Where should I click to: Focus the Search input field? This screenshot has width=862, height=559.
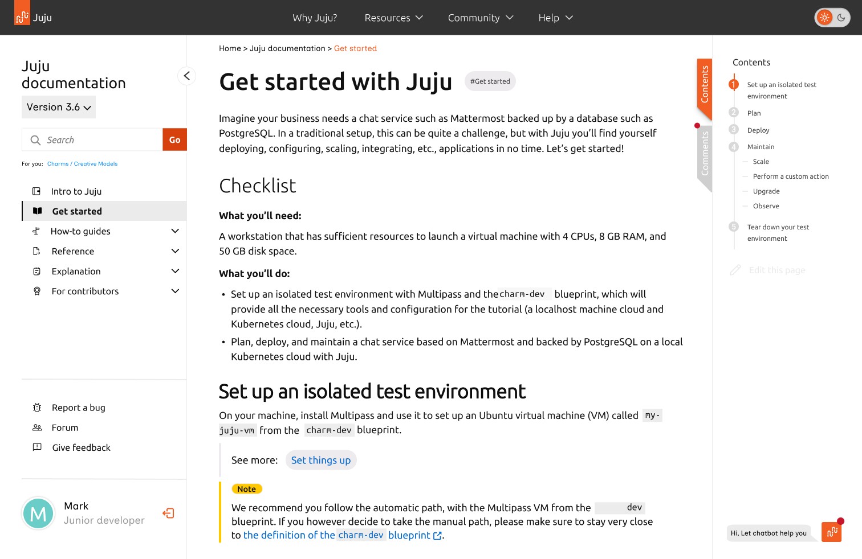[x=92, y=139]
